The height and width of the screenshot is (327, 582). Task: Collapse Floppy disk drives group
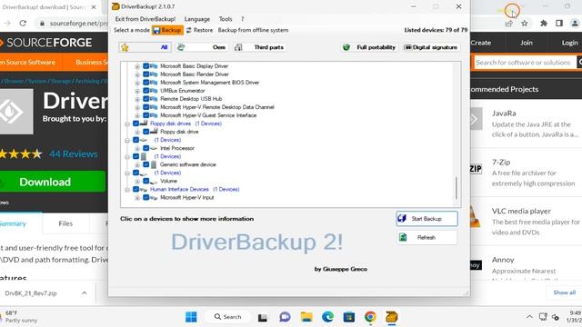coord(127,124)
